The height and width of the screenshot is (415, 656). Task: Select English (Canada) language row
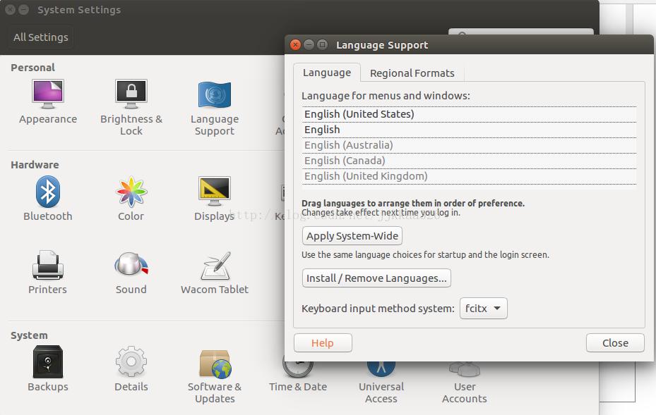469,161
